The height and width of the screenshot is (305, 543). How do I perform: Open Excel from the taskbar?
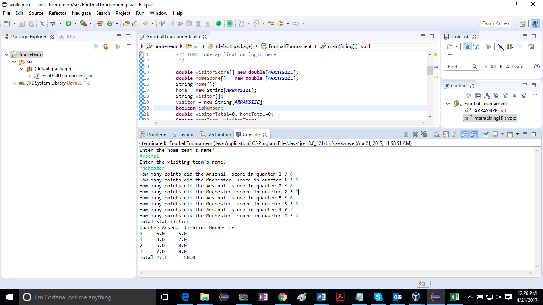(x=454, y=297)
